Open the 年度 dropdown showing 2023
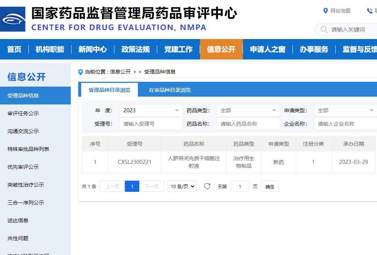377x255 pixels. [151, 110]
